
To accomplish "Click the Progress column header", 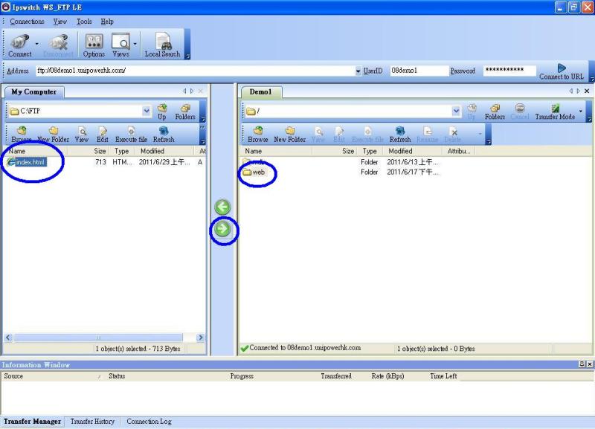I will [x=242, y=376].
